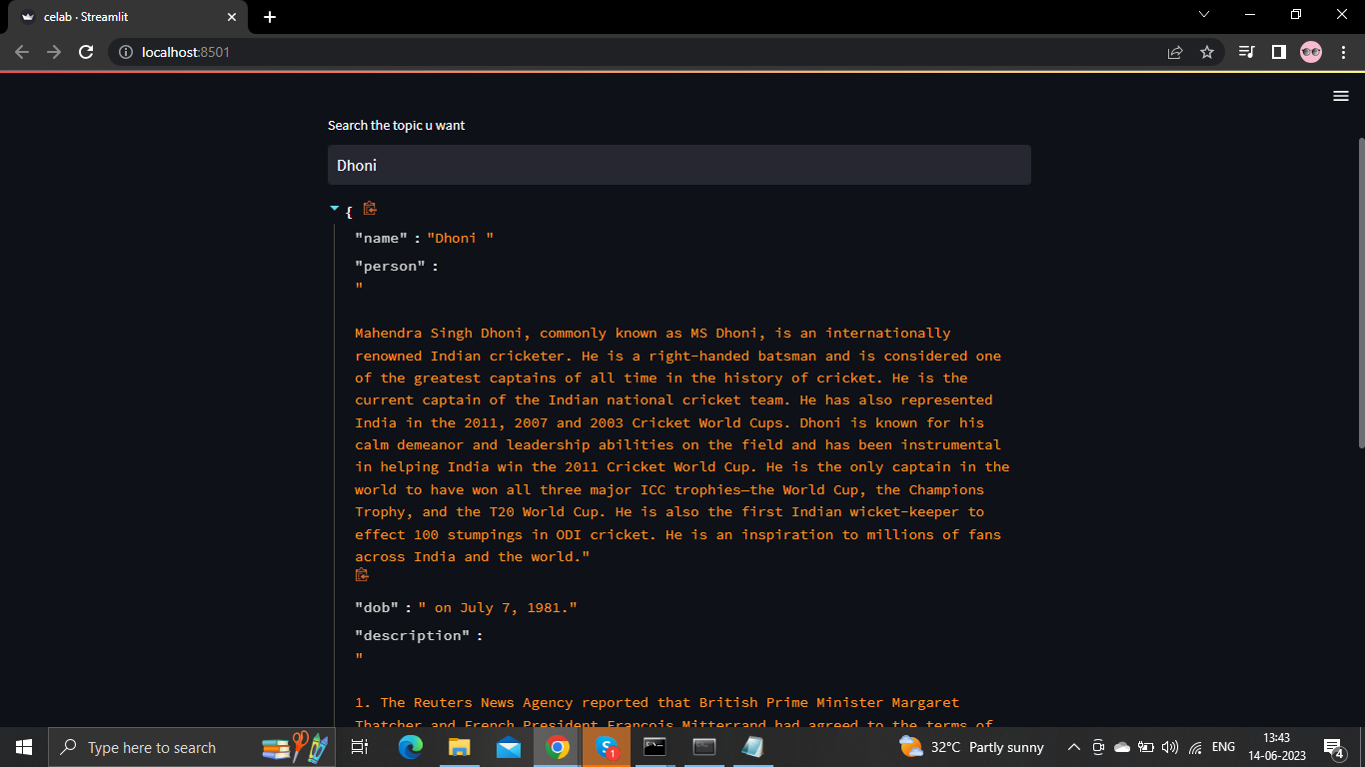1365x767 pixels.
Task: Open Command Prompt from the taskbar
Action: [x=656, y=746]
